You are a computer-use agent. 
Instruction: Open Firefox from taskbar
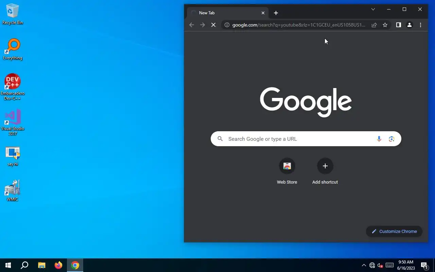tap(58, 265)
